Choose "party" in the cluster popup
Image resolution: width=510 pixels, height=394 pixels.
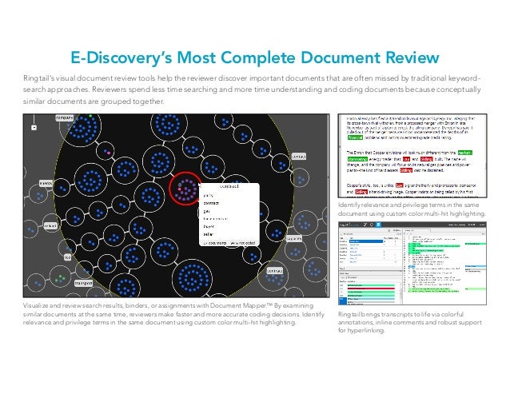point(208,195)
